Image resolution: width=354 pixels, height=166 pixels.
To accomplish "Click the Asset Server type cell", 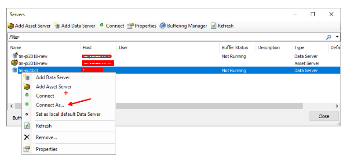I will tap(307, 63).
